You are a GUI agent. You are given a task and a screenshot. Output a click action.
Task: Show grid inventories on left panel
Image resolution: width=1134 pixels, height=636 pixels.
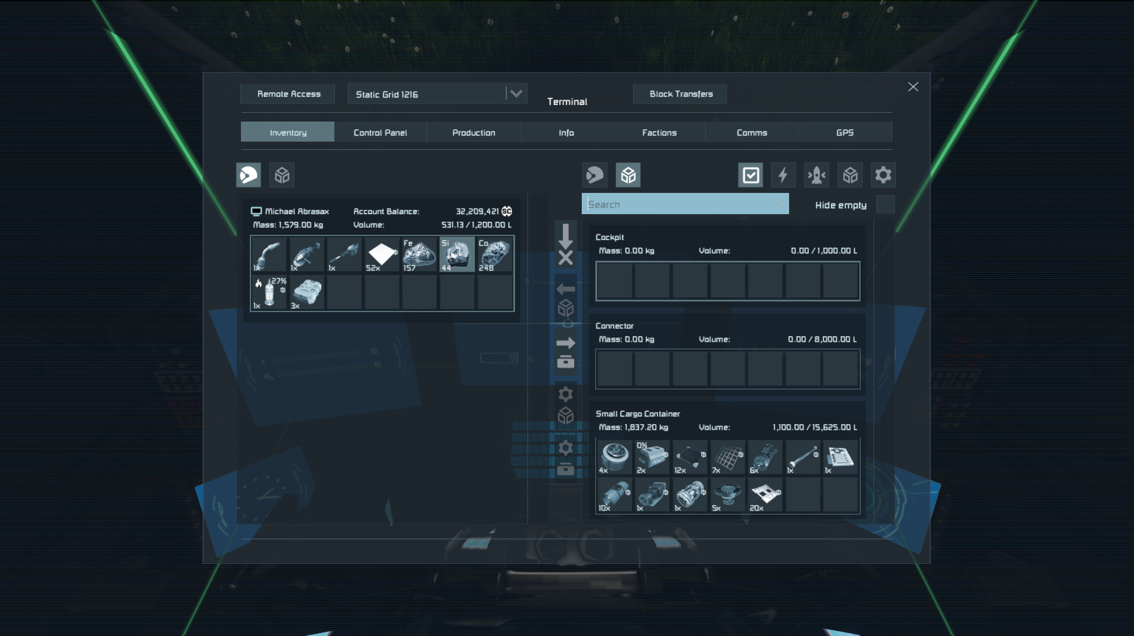point(282,175)
